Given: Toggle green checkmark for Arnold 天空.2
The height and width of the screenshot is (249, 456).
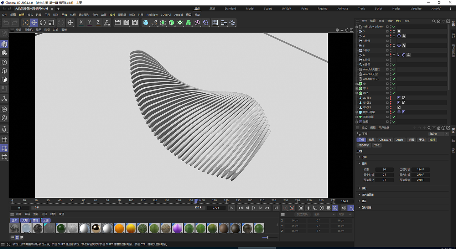Looking at the screenshot, I should [394, 69].
